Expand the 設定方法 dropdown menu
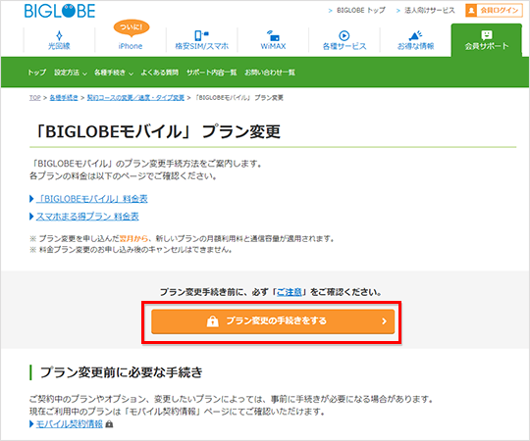The height and width of the screenshot is (441, 530). tap(71, 73)
